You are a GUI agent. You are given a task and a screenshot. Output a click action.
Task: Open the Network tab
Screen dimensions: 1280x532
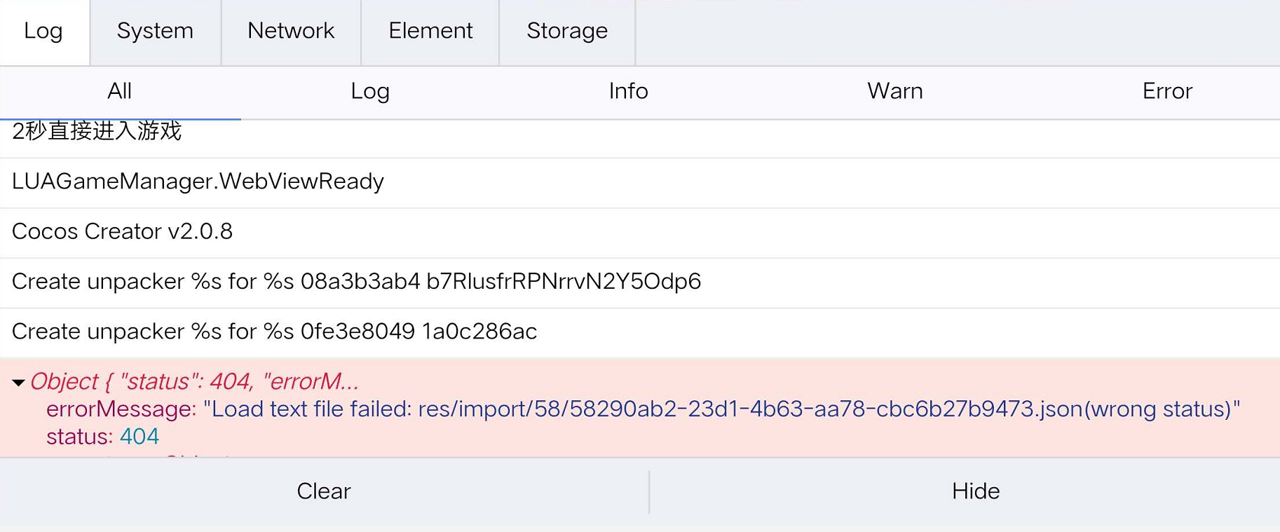click(x=291, y=32)
